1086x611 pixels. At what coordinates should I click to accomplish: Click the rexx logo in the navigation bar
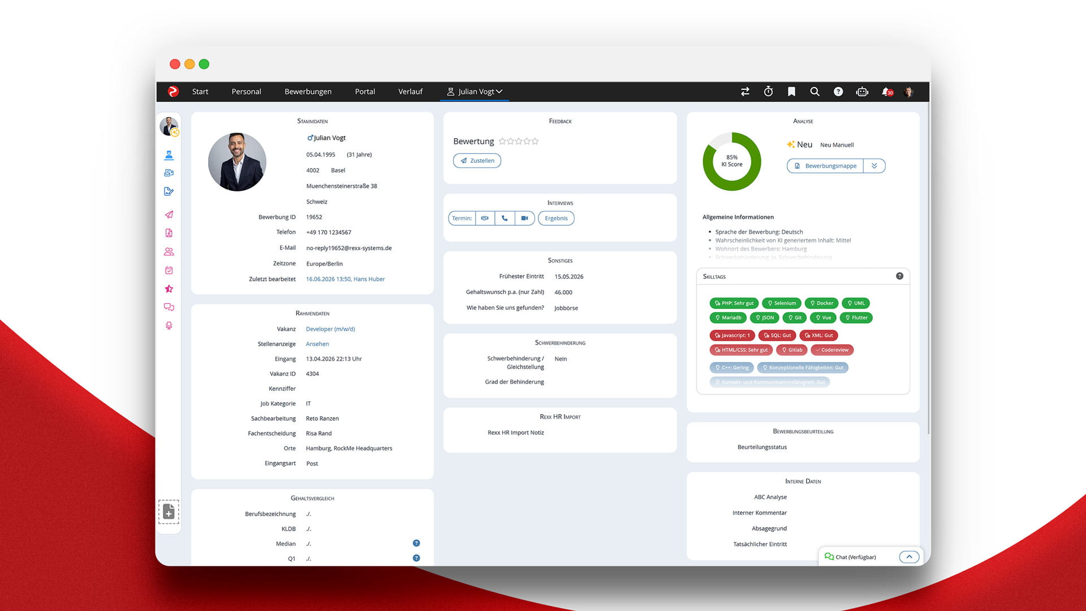point(173,91)
